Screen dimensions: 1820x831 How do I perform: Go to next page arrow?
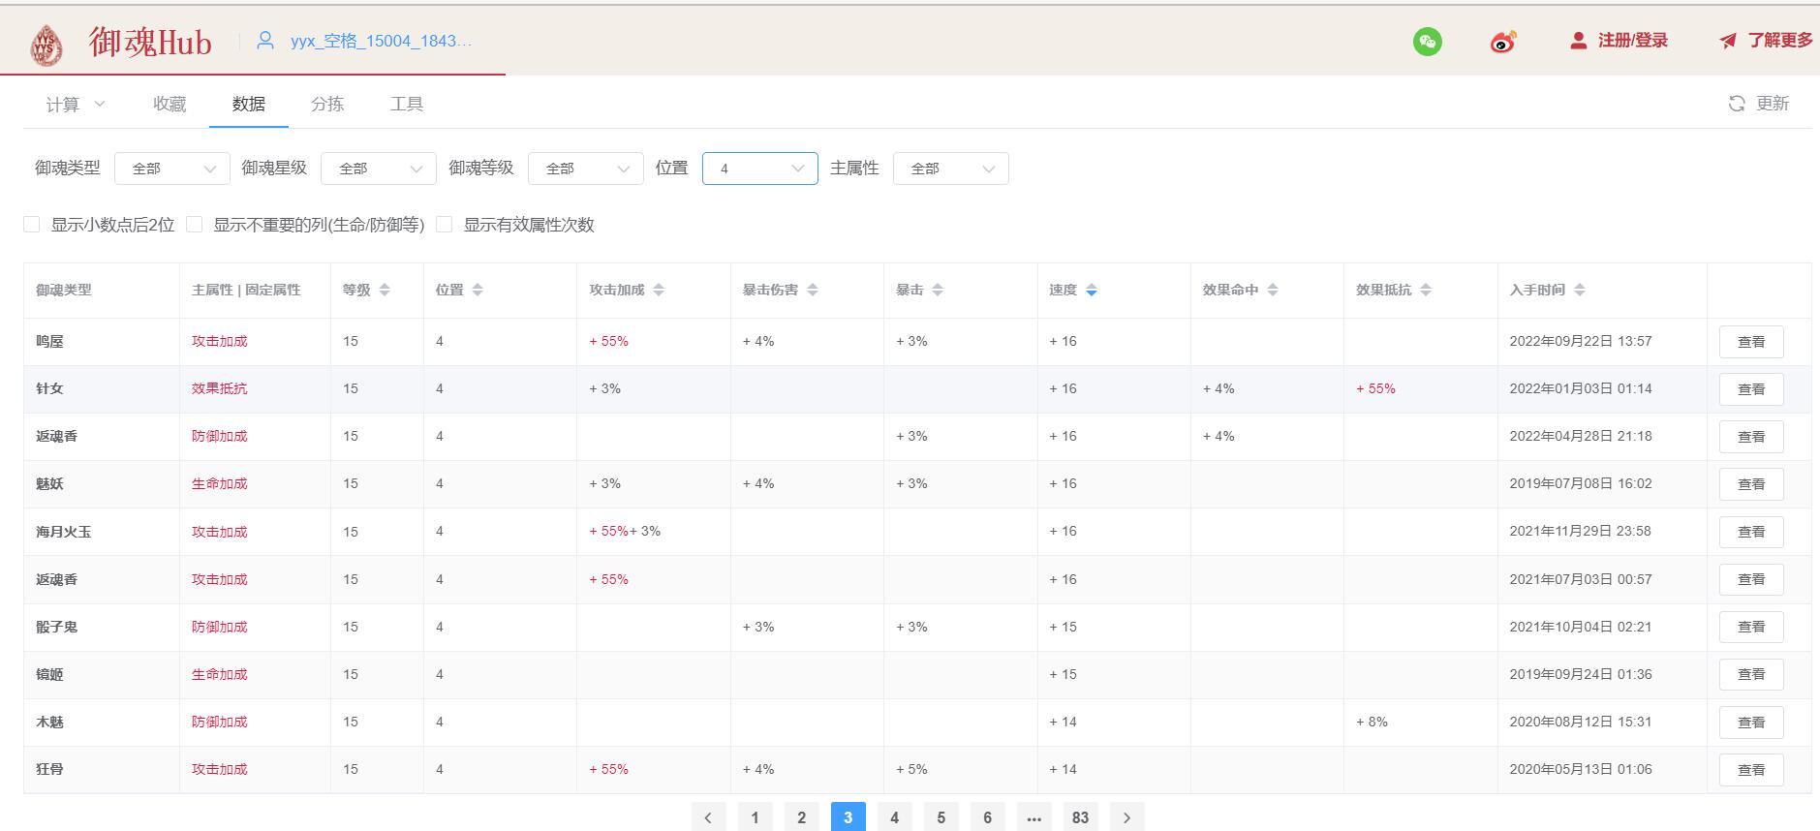1126,817
